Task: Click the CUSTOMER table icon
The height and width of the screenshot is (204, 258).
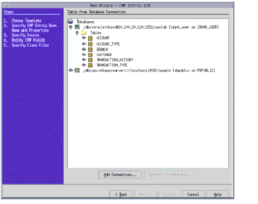Action: (x=90, y=55)
